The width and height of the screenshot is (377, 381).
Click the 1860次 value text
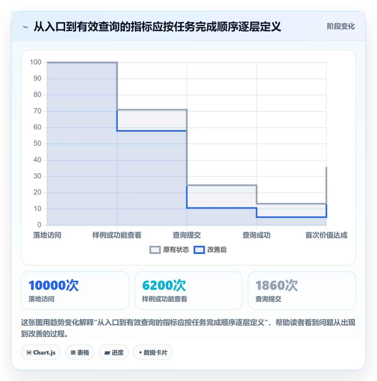[x=277, y=285]
